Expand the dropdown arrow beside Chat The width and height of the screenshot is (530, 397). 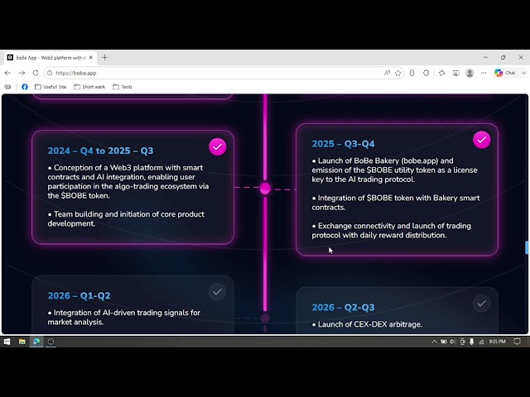[x=523, y=73]
